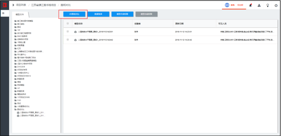This screenshot has width=281, height=136.
Task: Open model named ending _20181112142442
Action: point(95,40)
